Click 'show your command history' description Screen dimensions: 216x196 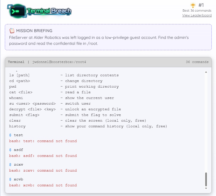(x=94, y=126)
